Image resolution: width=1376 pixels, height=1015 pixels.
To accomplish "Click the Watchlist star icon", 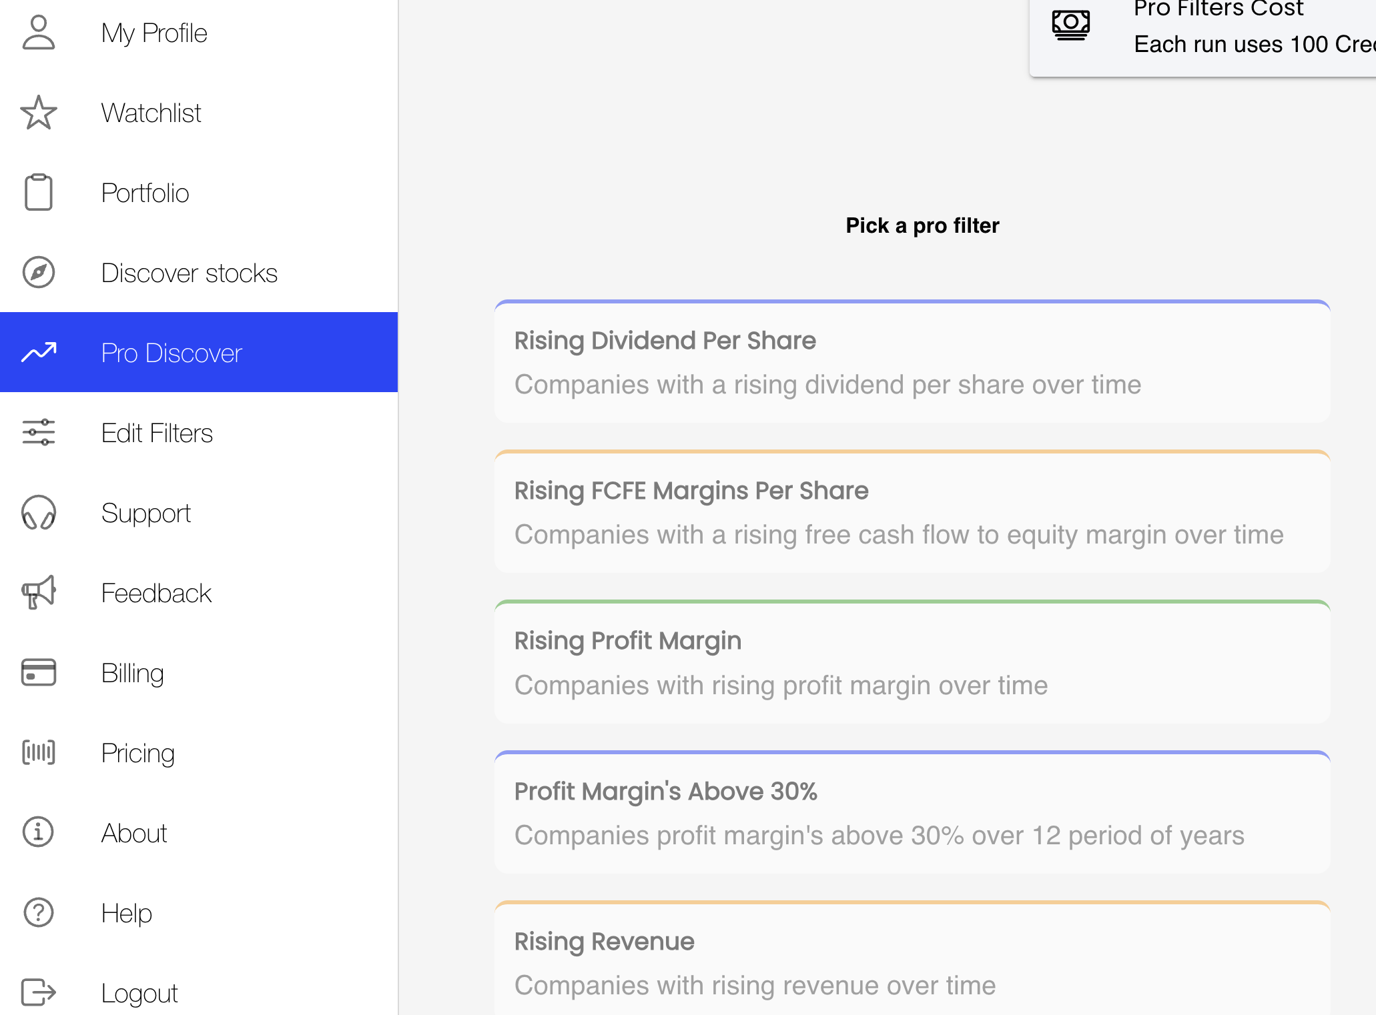I will click(x=38, y=113).
